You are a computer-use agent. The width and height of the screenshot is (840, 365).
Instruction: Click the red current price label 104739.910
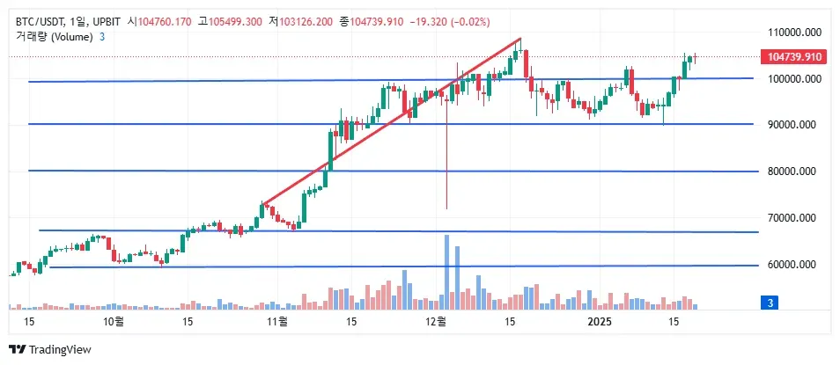[794, 57]
